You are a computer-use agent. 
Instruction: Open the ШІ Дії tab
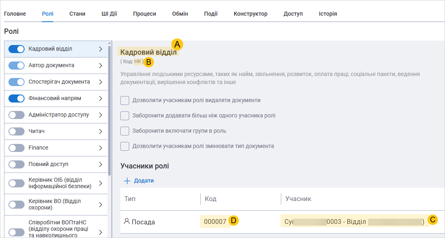tap(109, 14)
